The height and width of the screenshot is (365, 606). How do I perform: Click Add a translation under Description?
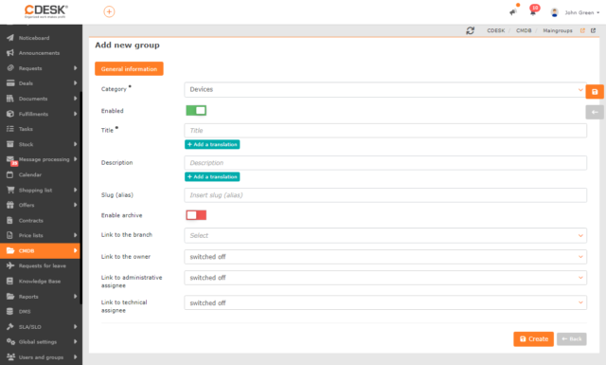(x=212, y=177)
